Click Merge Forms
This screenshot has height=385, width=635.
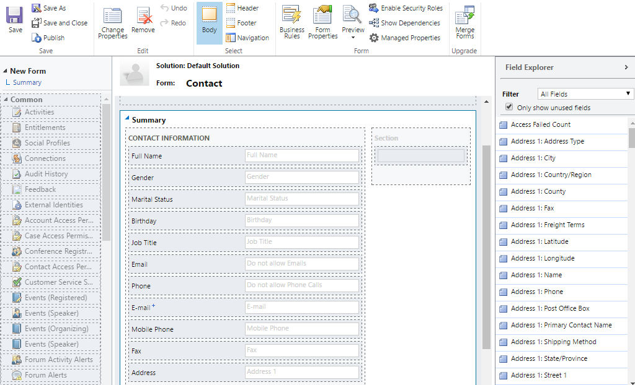(x=465, y=23)
